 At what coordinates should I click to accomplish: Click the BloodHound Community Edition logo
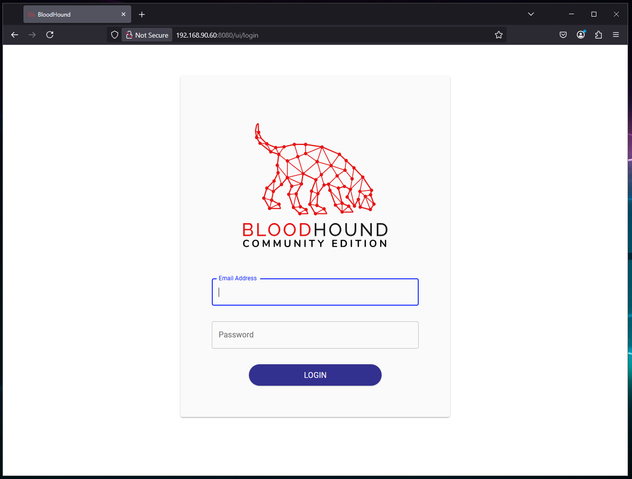(x=315, y=186)
